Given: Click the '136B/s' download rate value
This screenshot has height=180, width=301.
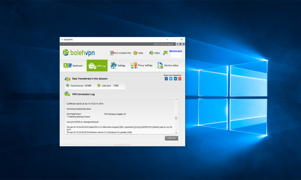Looking at the screenshot, I should (157, 53).
